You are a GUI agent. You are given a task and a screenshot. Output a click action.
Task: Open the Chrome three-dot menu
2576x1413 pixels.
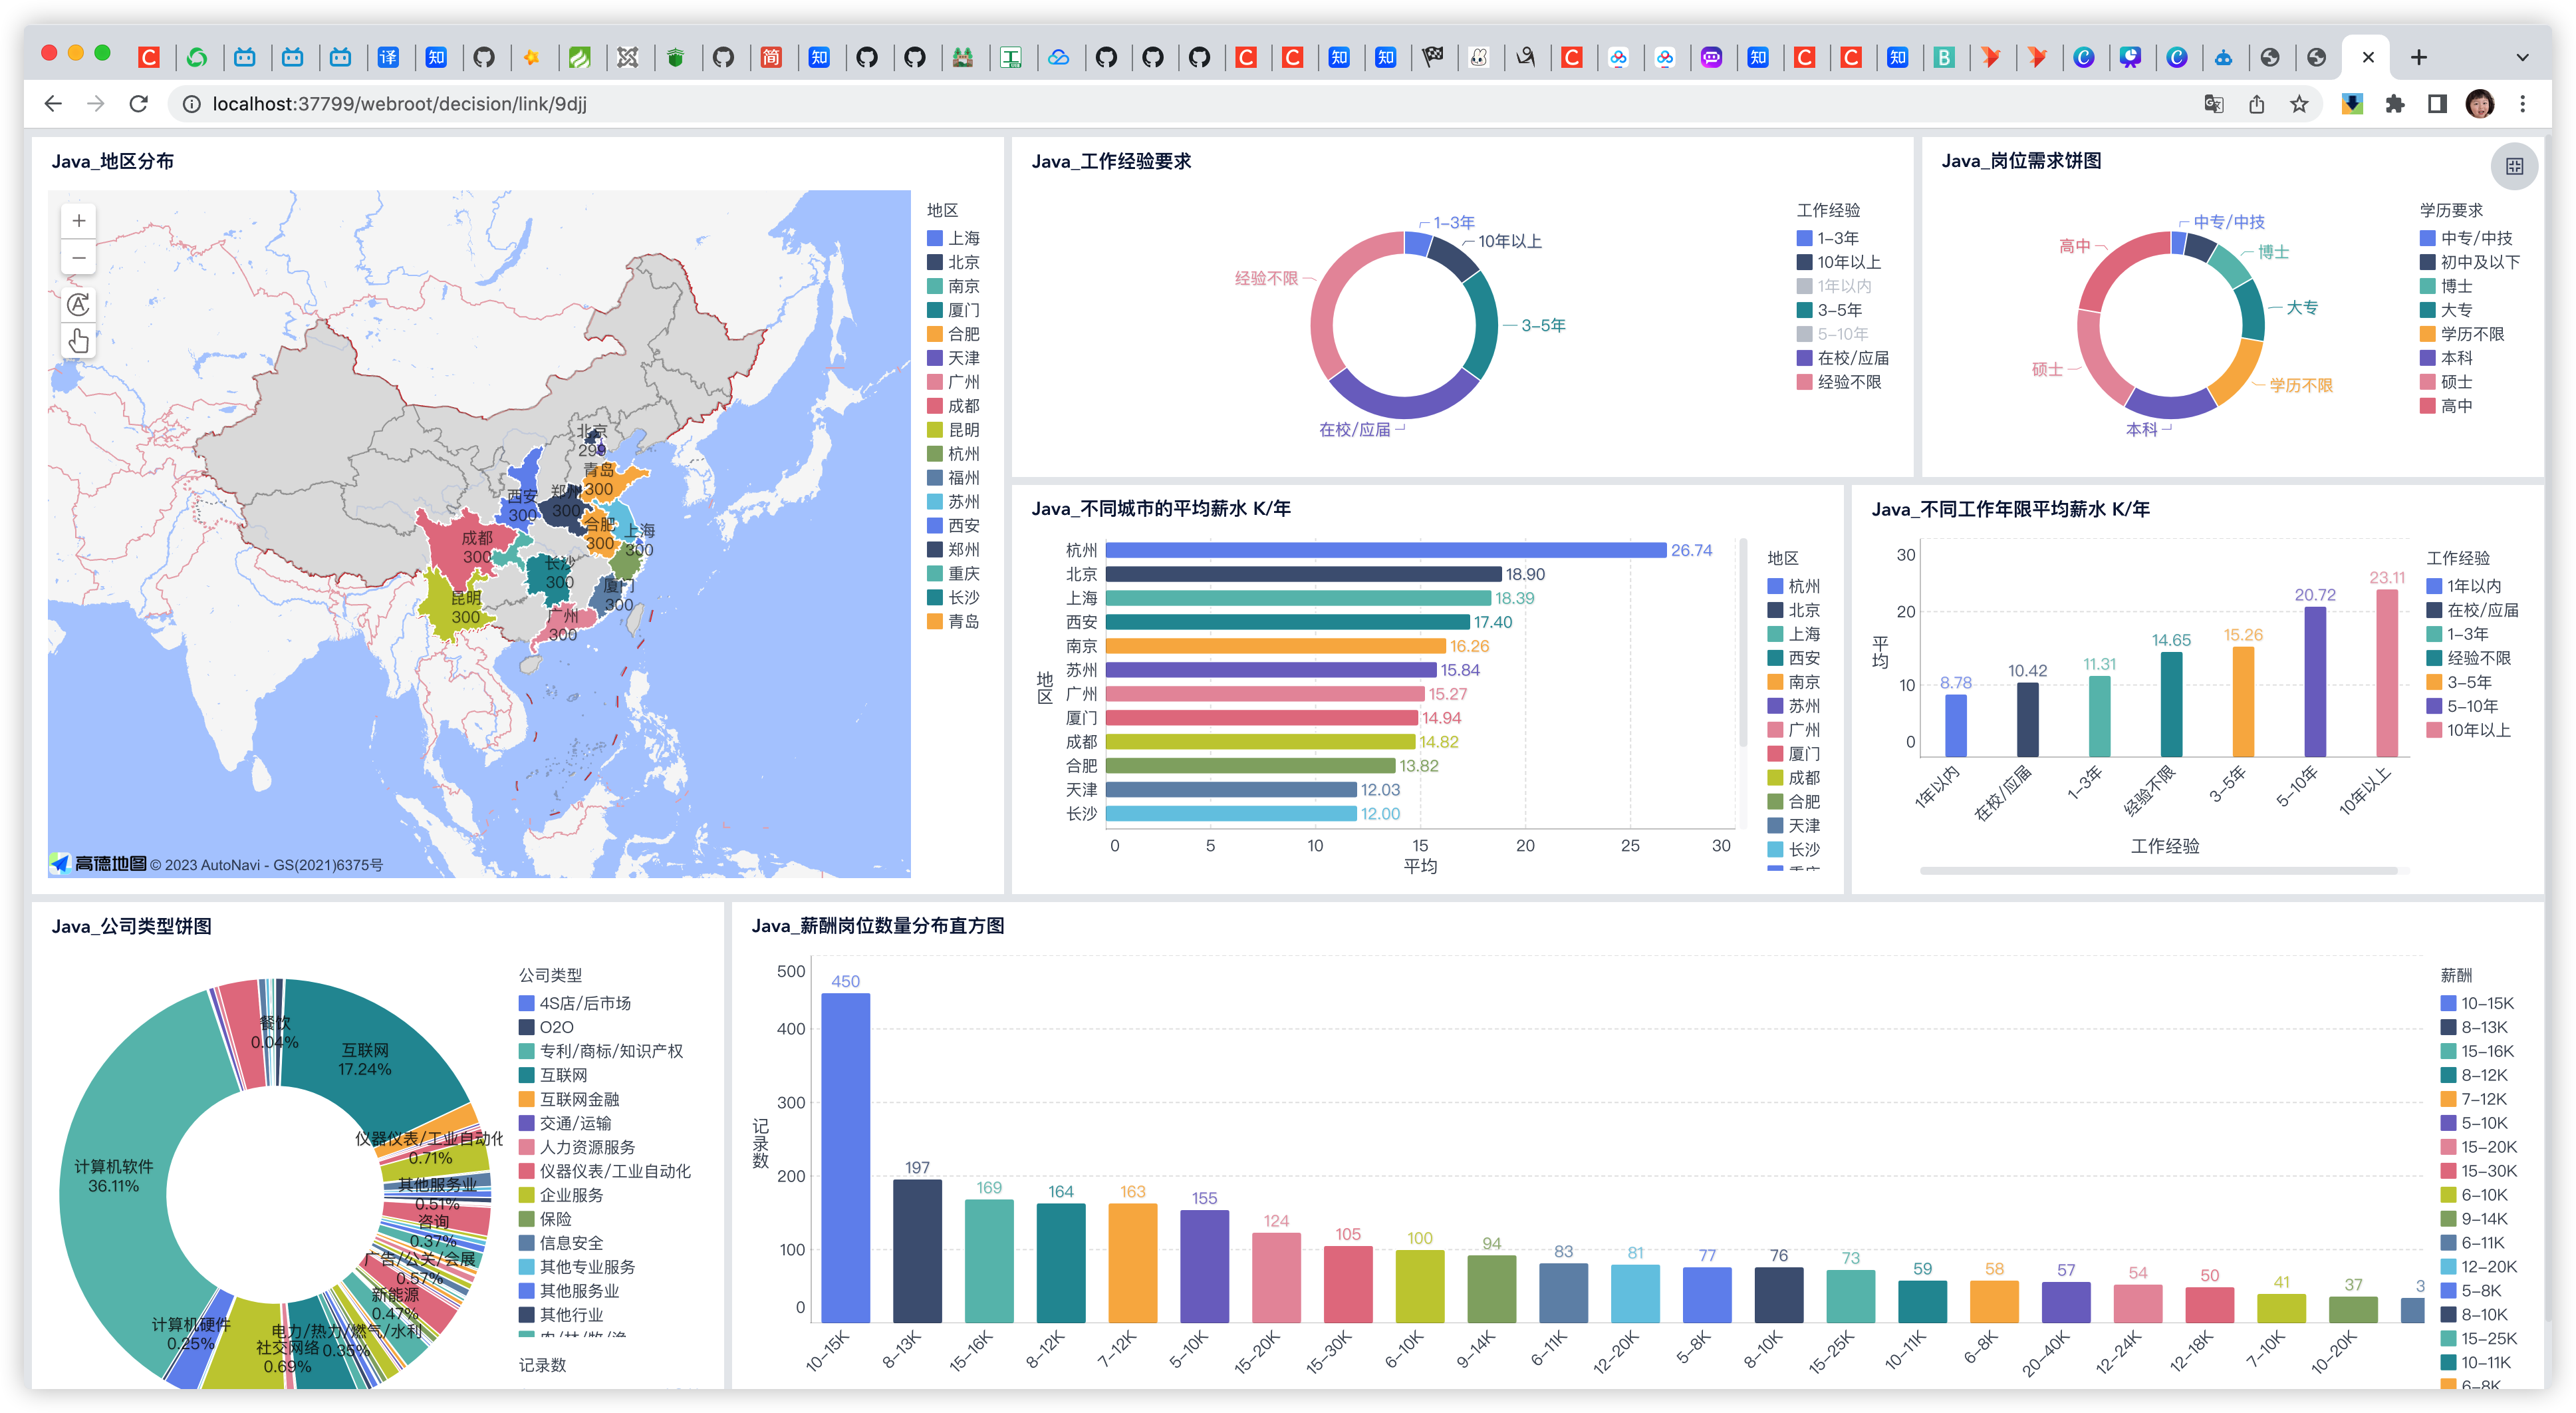2522,104
